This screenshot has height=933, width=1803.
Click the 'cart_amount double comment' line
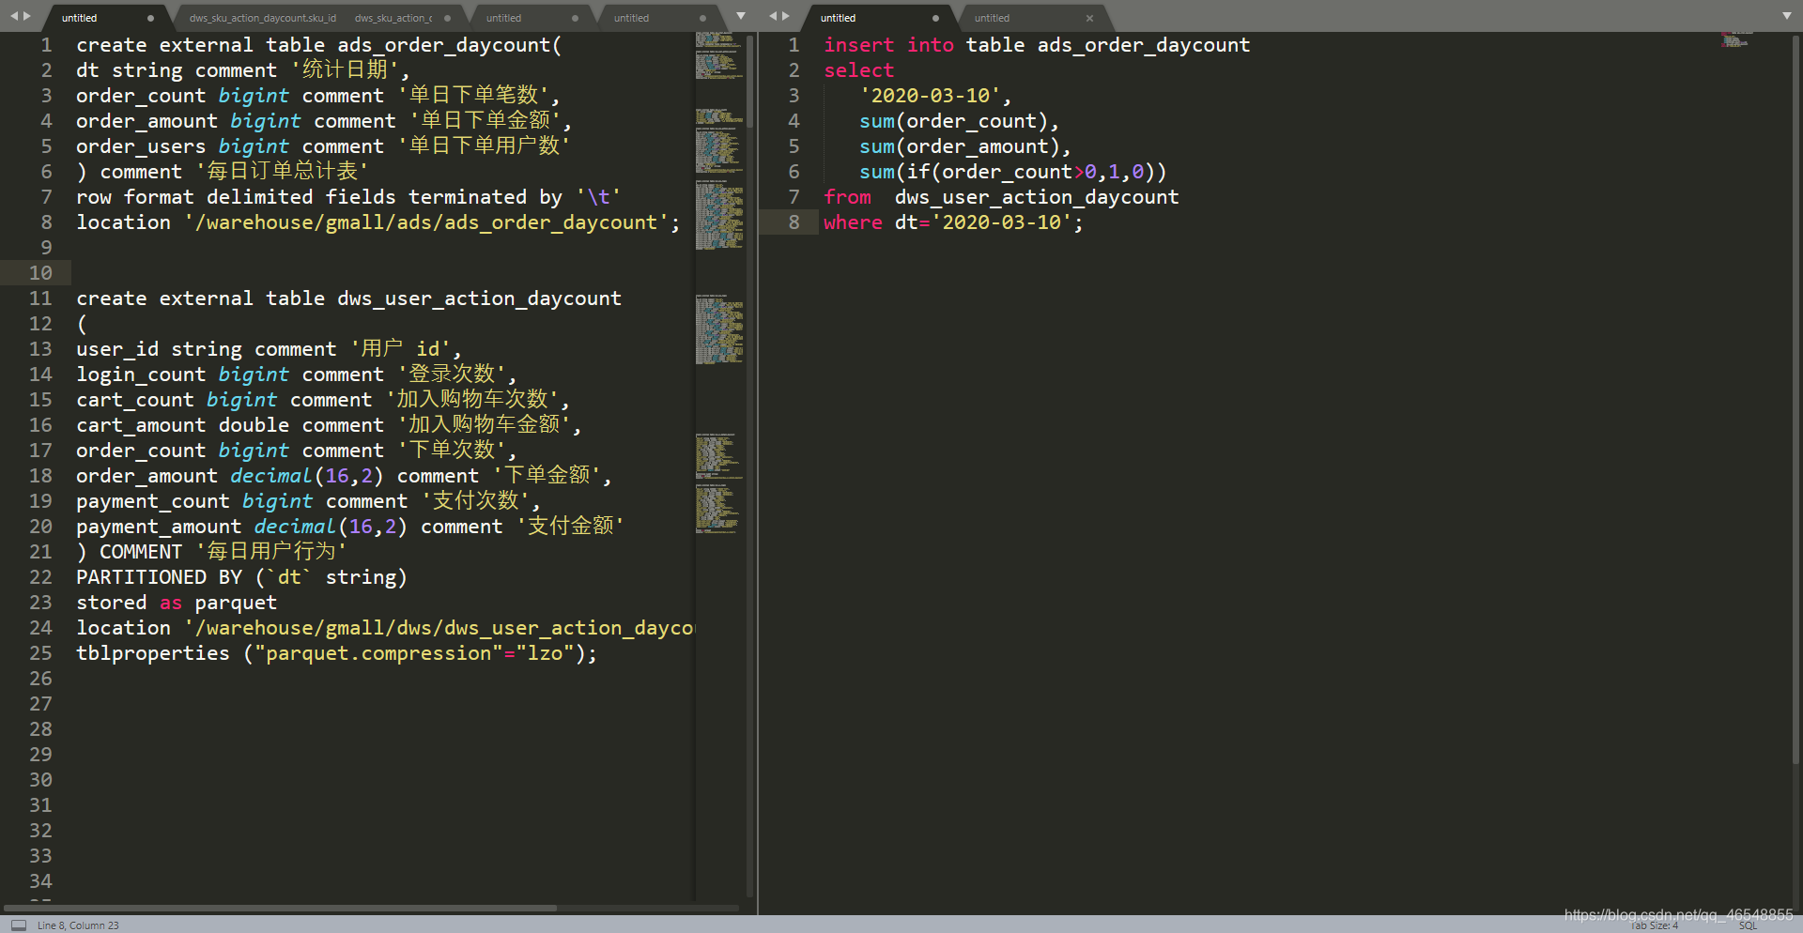[329, 425]
